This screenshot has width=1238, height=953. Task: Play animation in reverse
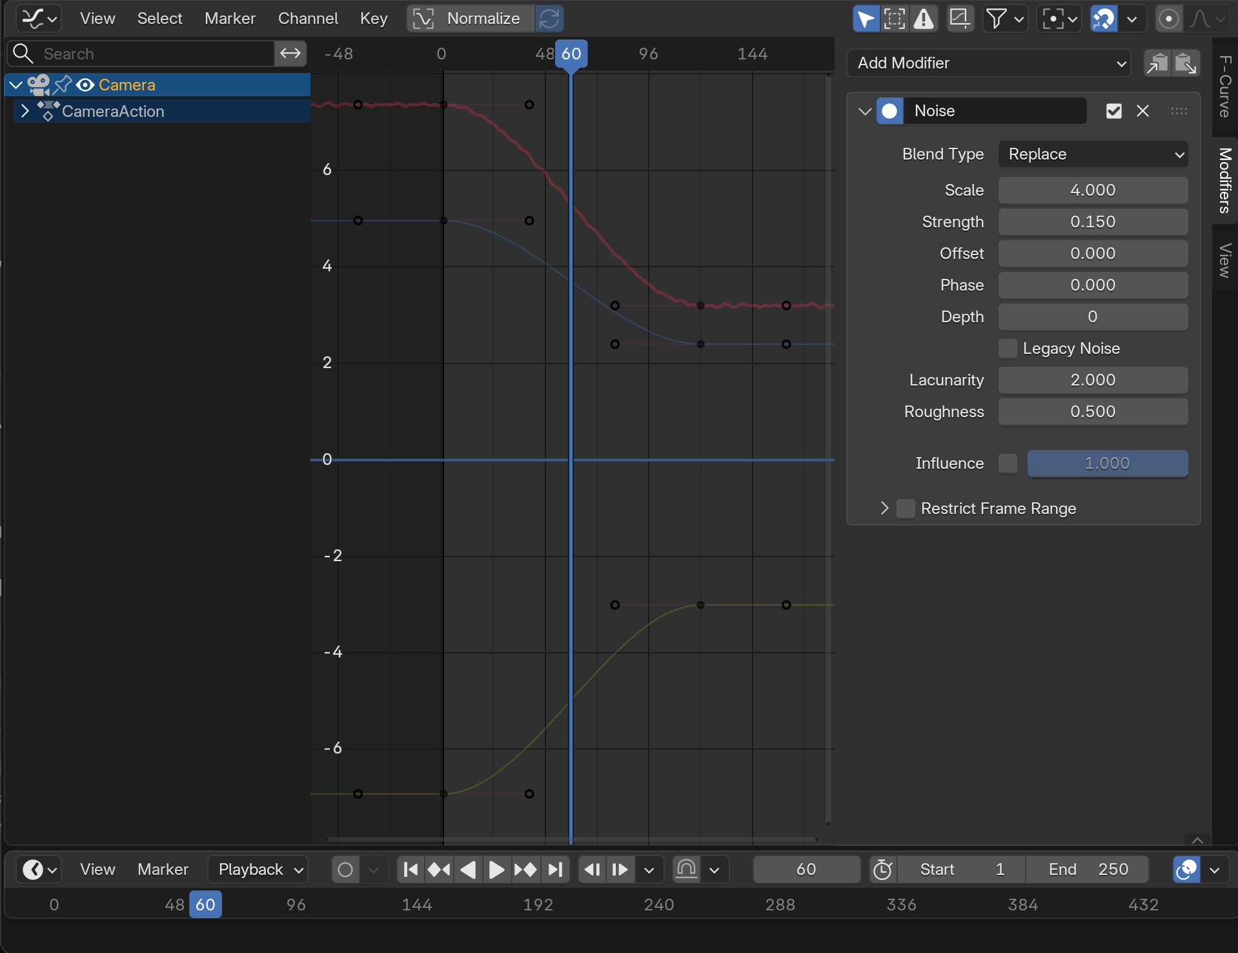468,870
